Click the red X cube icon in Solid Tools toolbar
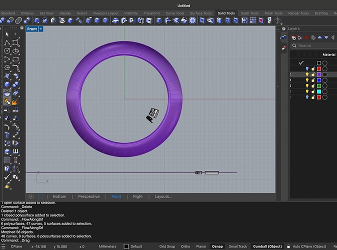Image resolution: width=337 pixels, height=250 pixels. coord(261,20)
